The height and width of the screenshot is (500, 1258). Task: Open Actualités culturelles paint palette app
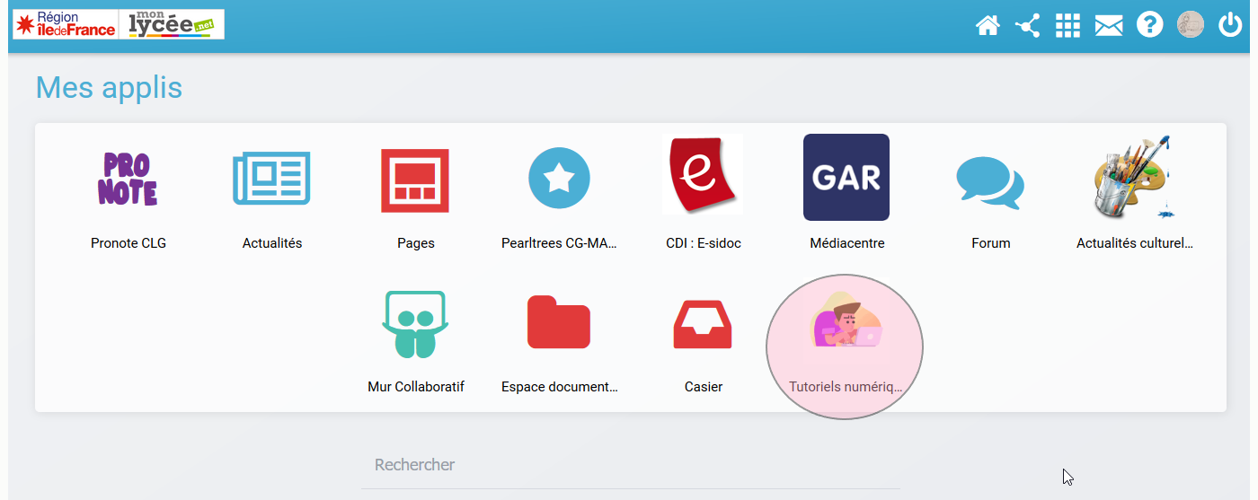point(1134,178)
